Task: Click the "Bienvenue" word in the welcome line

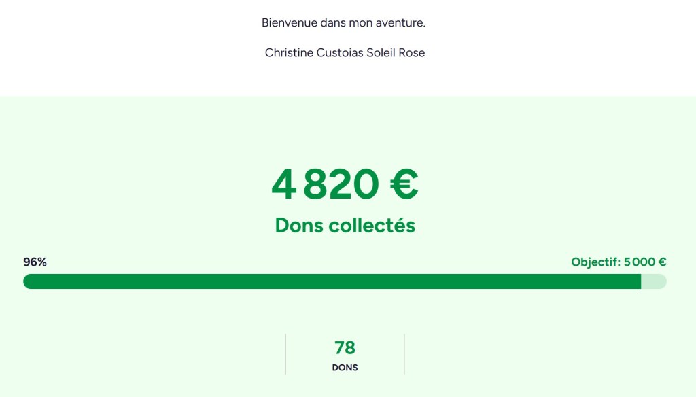Action: click(x=289, y=23)
